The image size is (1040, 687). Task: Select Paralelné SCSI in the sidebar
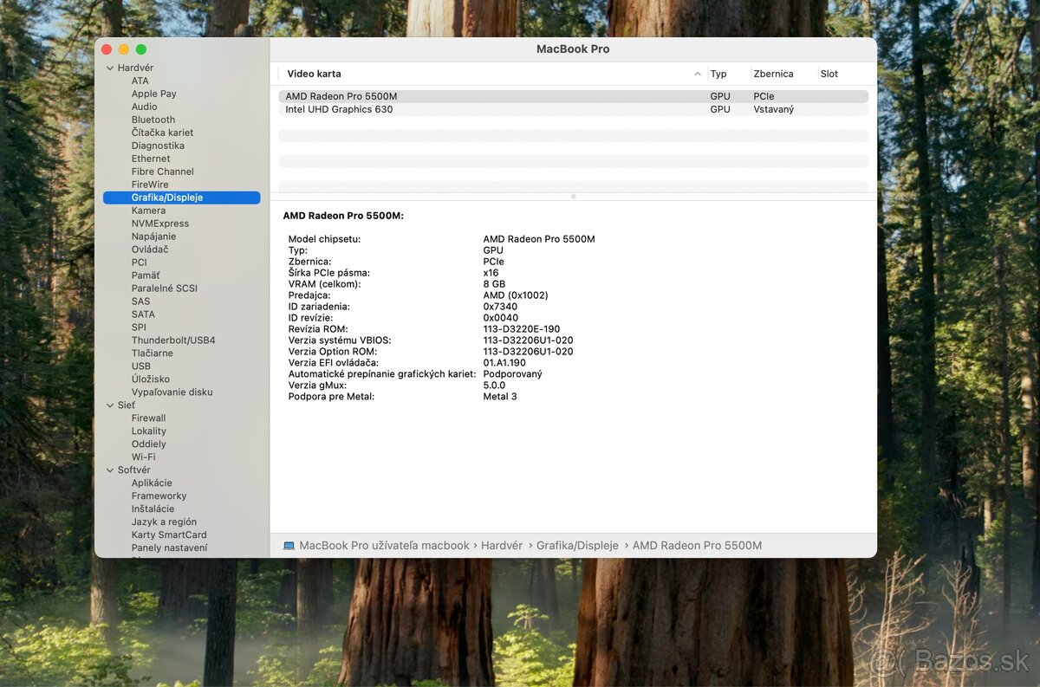[164, 288]
